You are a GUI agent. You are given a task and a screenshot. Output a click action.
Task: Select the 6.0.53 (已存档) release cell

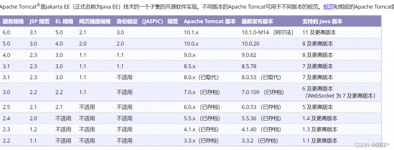point(261,107)
